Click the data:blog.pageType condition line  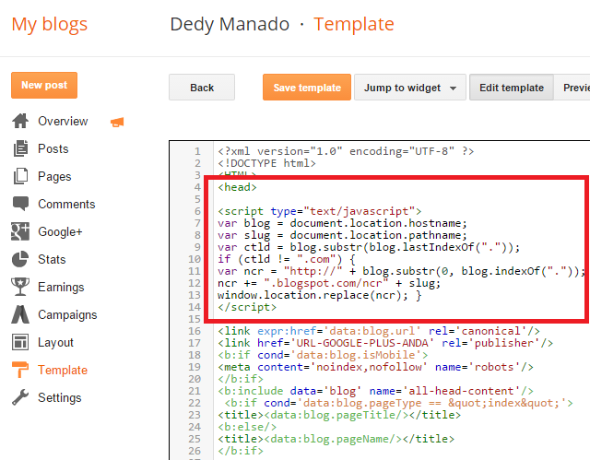pos(398,403)
